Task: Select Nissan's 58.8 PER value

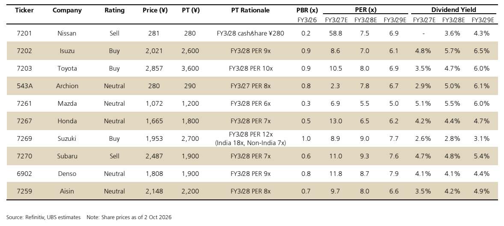Action: tap(335, 33)
